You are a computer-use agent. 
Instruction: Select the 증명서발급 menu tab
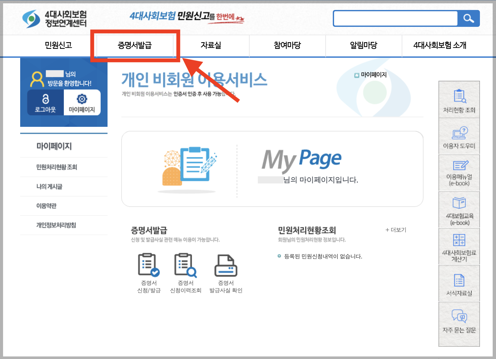point(135,45)
